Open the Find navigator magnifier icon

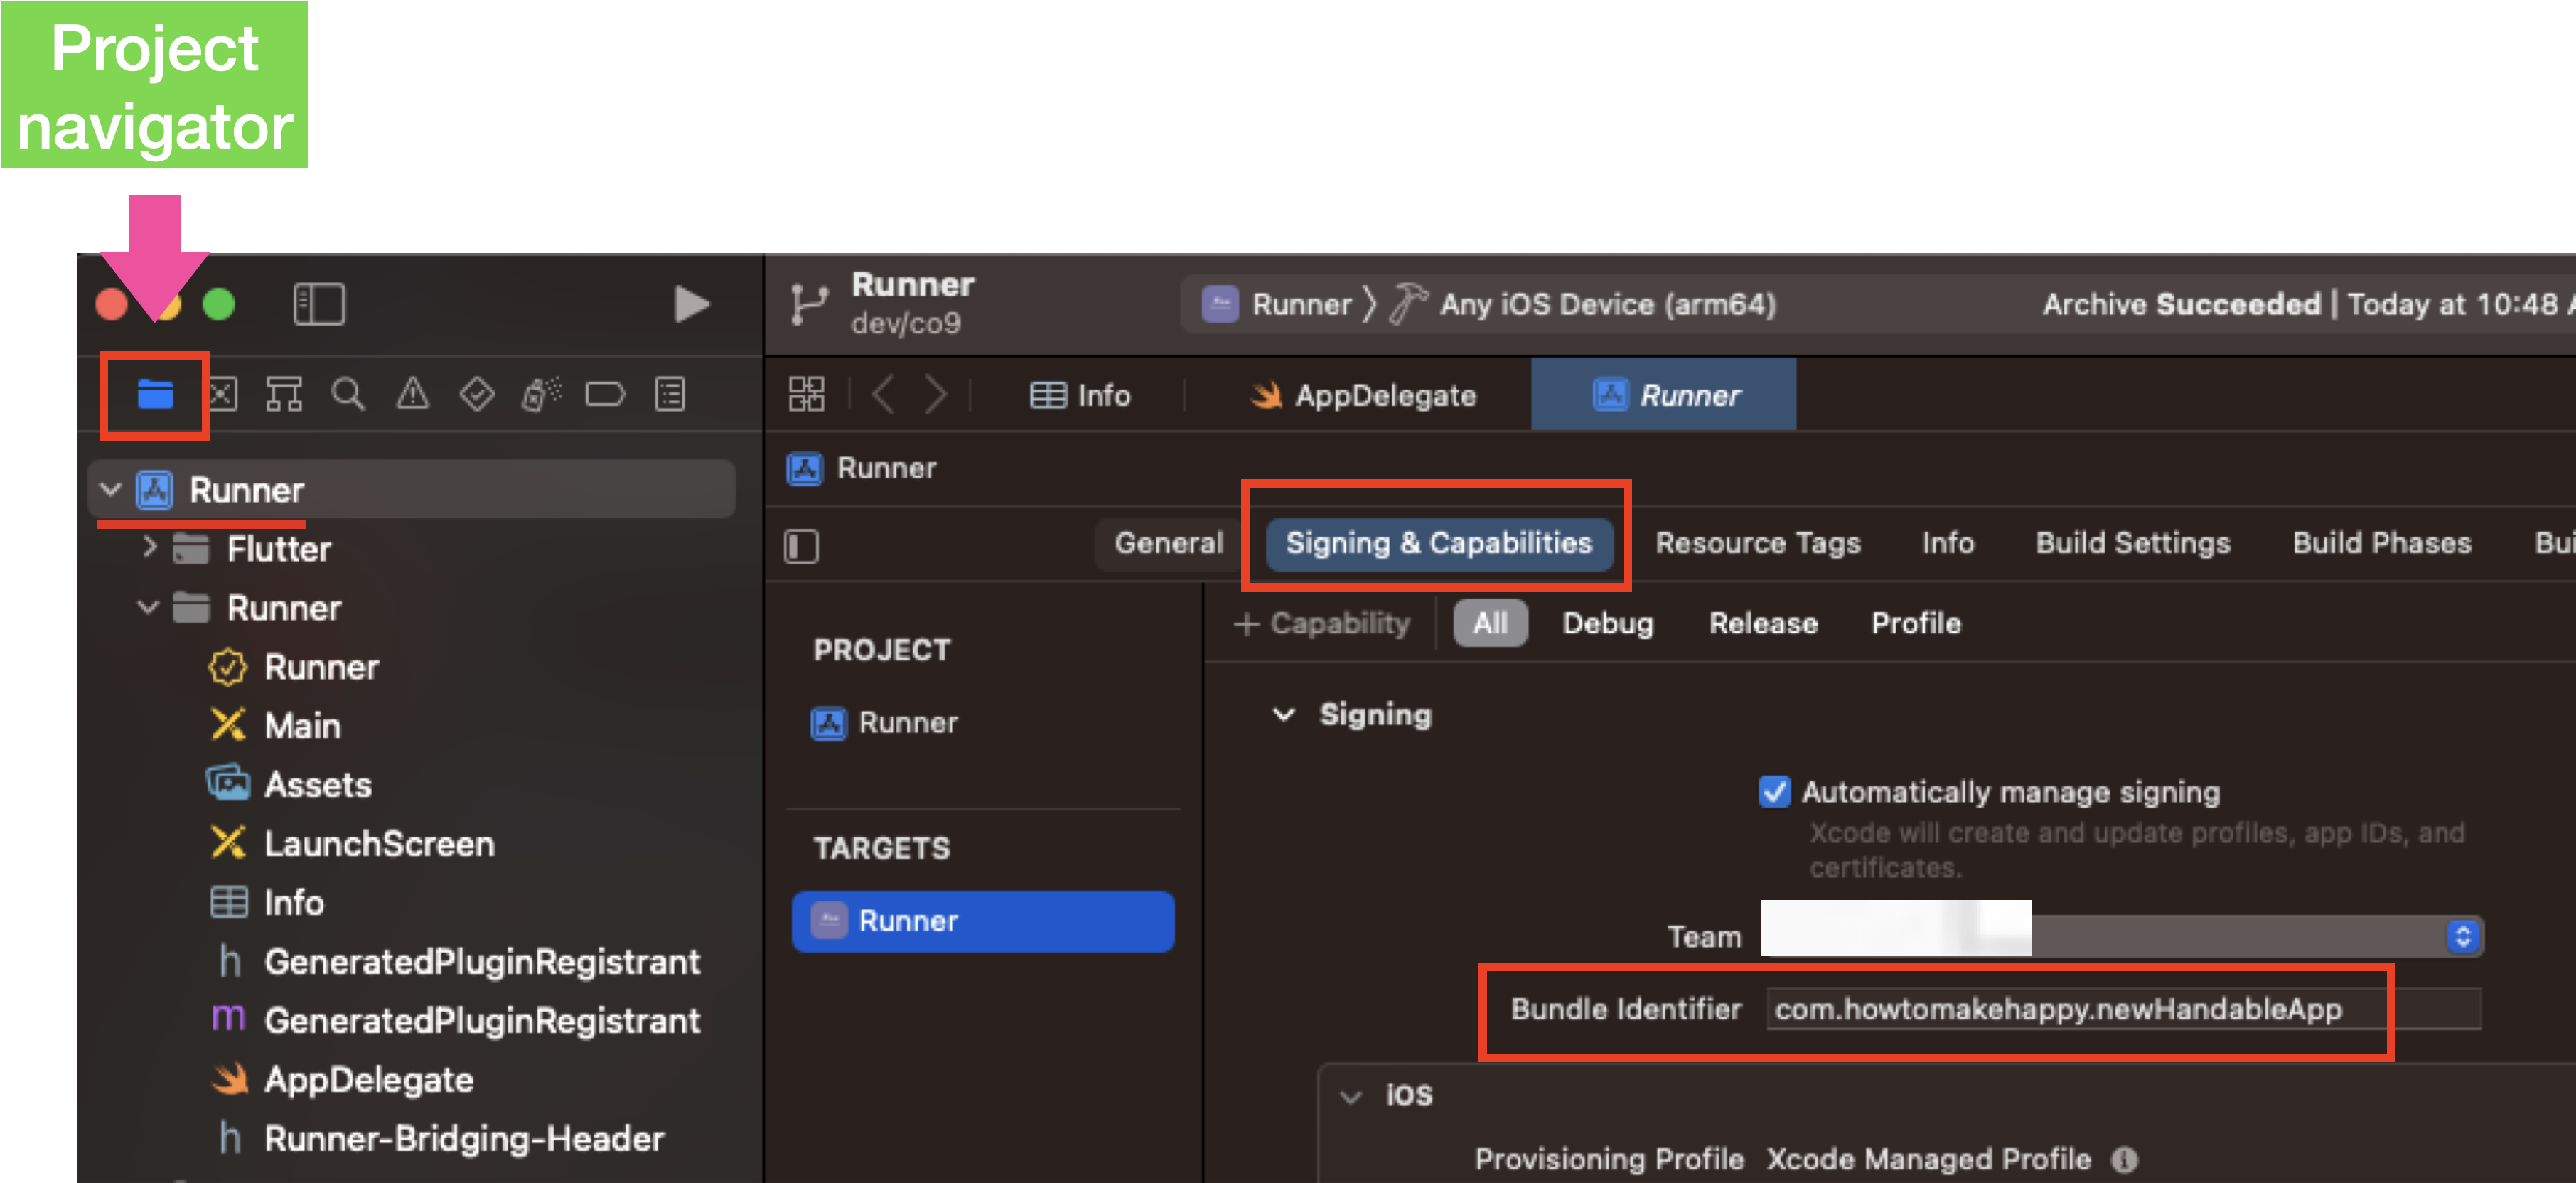pos(348,394)
